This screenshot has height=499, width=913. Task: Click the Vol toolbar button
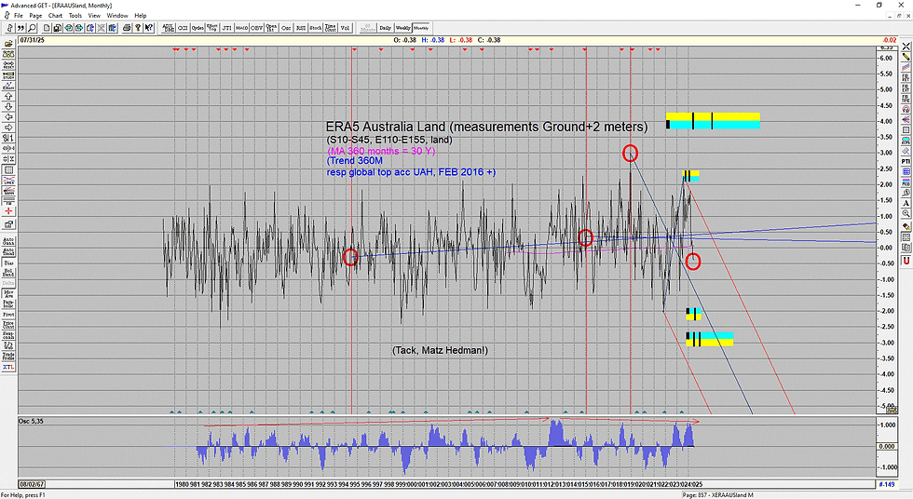click(x=346, y=28)
